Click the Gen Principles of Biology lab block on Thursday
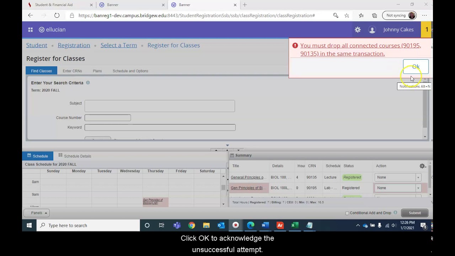This screenshot has width=455, height=256. (x=155, y=202)
